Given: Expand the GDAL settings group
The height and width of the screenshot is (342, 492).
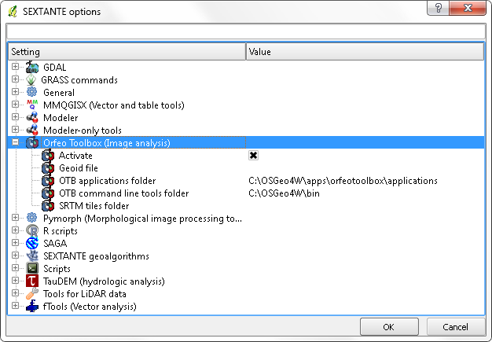Looking at the screenshot, I should [15, 68].
